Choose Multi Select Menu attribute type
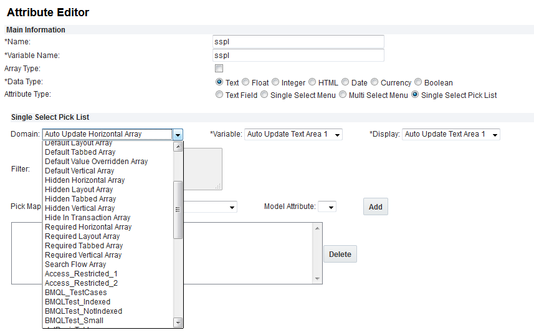The height and width of the screenshot is (335, 534). point(343,94)
